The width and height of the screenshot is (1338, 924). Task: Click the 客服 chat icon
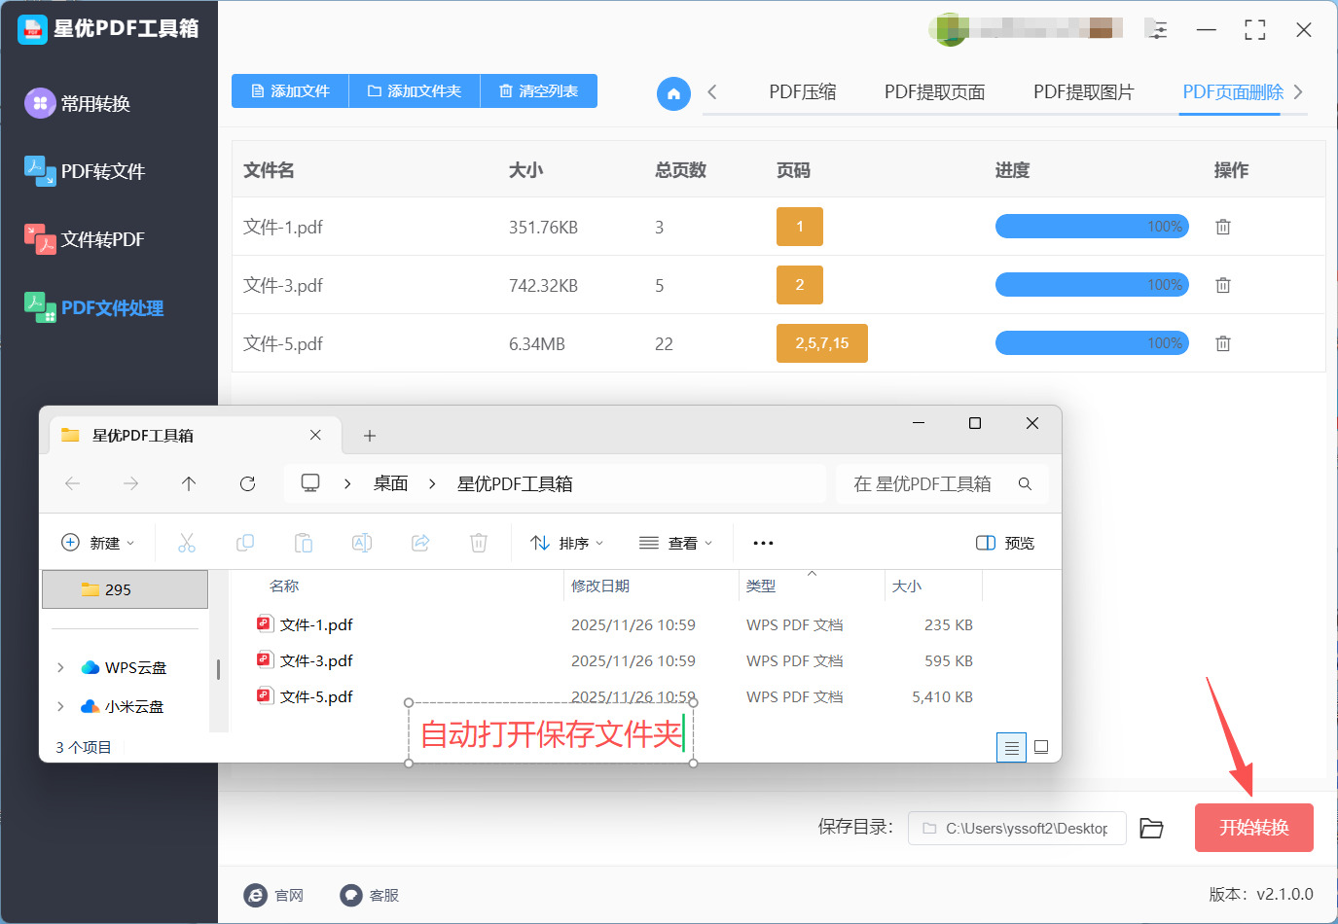click(351, 895)
